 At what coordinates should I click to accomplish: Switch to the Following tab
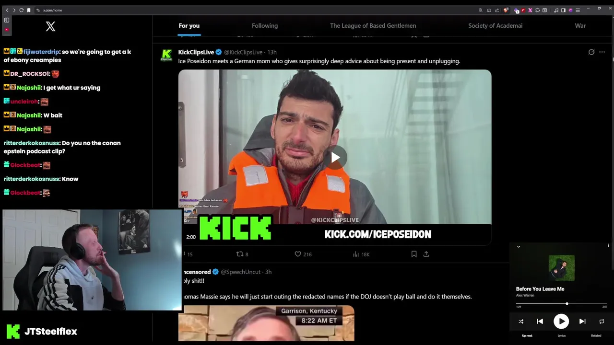(x=265, y=26)
